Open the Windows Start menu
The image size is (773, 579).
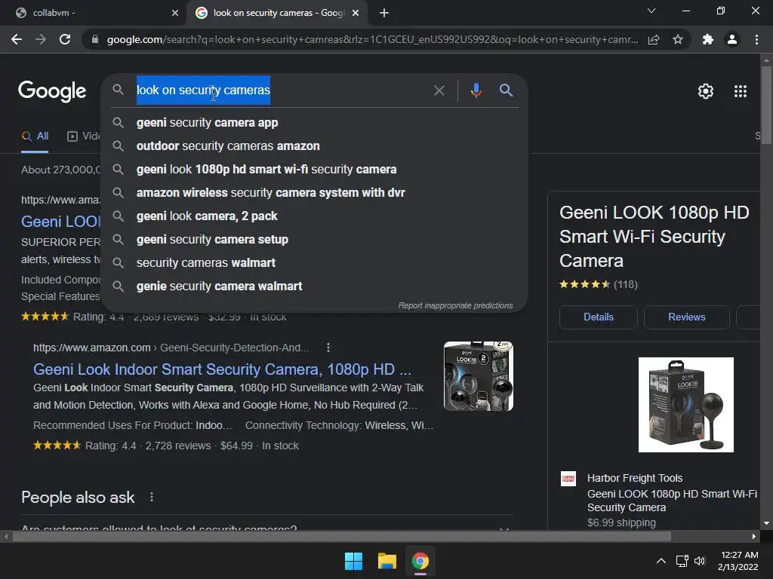(353, 561)
